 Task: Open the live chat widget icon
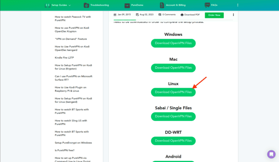click(x=271, y=154)
